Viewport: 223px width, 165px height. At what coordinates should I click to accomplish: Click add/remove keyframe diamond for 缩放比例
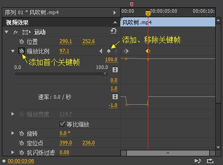tap(109, 51)
